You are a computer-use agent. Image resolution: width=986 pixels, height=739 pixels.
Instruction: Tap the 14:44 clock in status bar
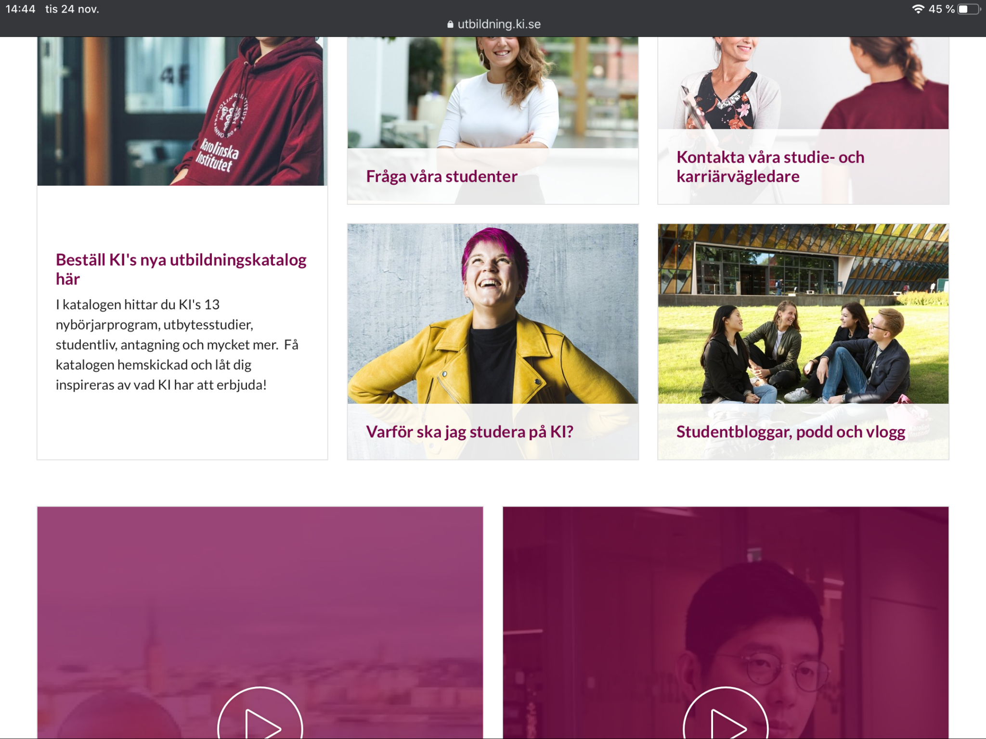point(20,9)
